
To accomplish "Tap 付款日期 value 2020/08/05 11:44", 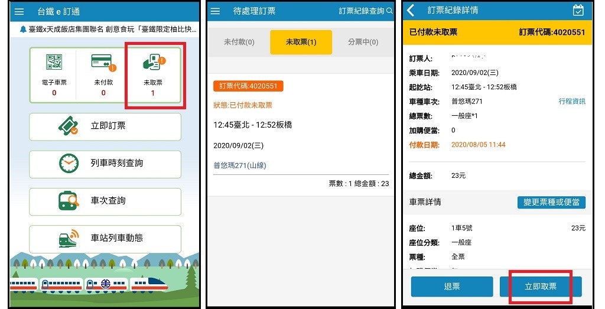I will [479, 145].
